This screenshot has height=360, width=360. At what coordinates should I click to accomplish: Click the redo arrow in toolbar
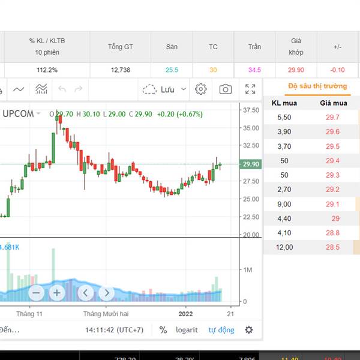pos(78,89)
